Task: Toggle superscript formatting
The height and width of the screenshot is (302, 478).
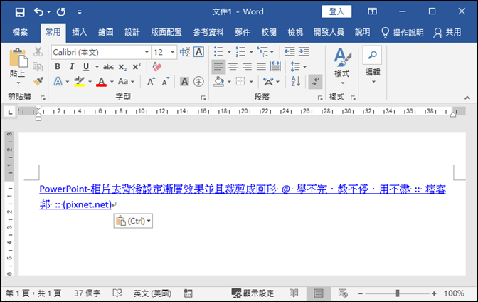Action: (x=137, y=66)
